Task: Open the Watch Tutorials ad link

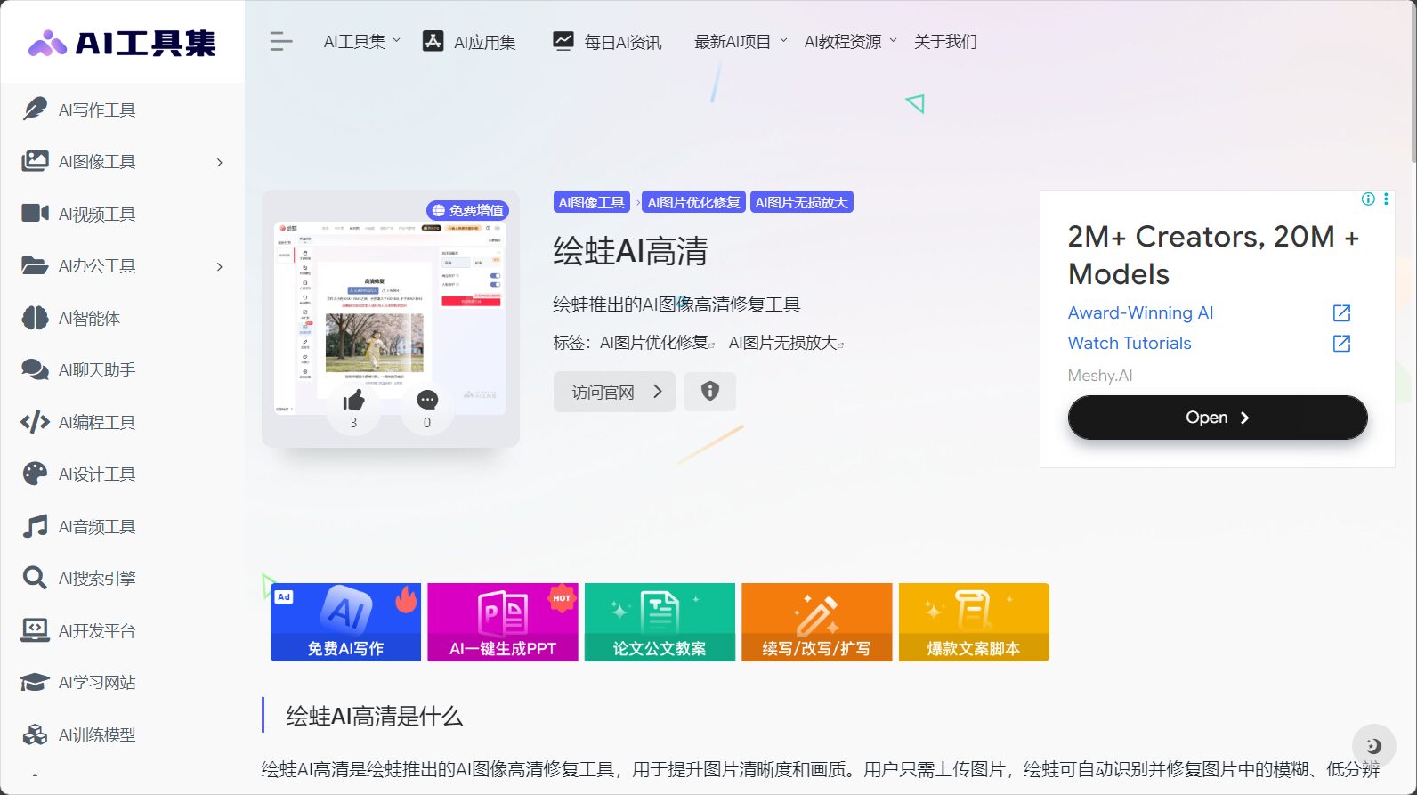Action: click(1130, 343)
